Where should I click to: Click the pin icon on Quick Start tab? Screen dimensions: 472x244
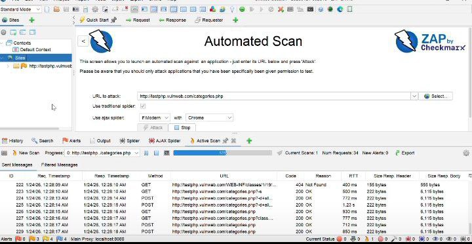click(x=113, y=20)
